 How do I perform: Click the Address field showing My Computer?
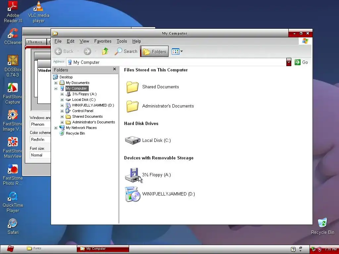click(176, 62)
